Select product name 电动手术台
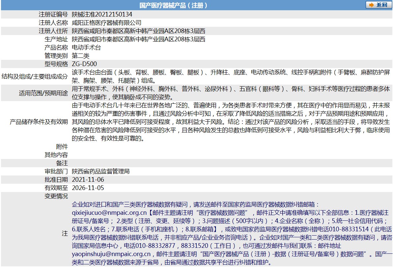The image size is (393, 267). click(x=87, y=48)
